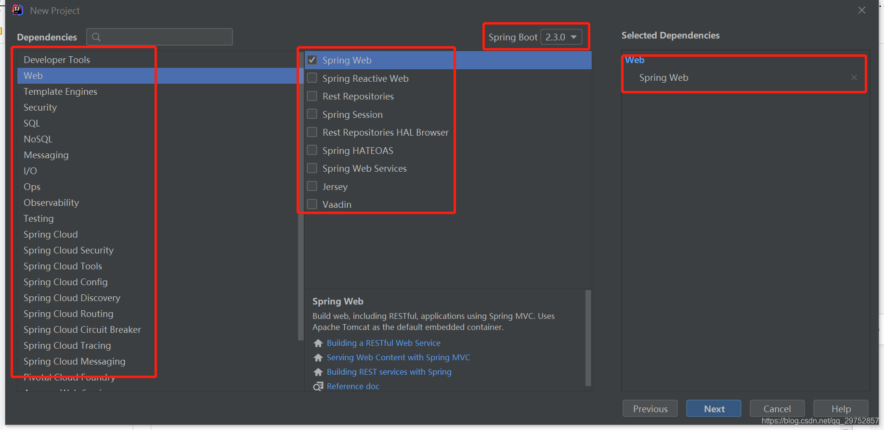Check Rest Repositories HAL Browser
The image size is (884, 430).
312,132
